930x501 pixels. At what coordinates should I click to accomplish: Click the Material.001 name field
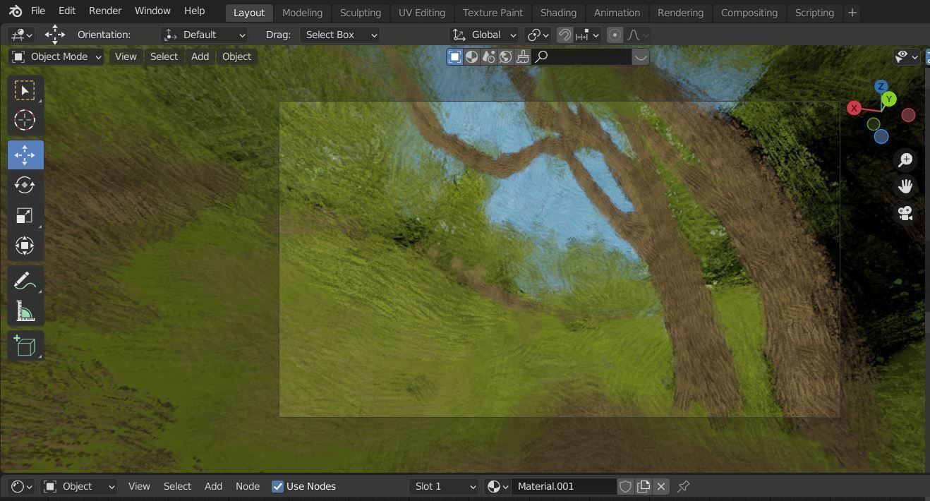pos(564,486)
